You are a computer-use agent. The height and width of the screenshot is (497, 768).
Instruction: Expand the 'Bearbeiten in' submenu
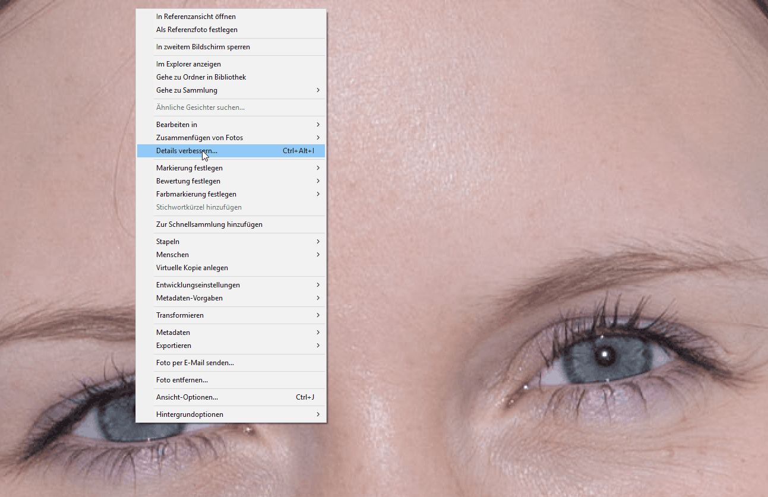point(176,125)
